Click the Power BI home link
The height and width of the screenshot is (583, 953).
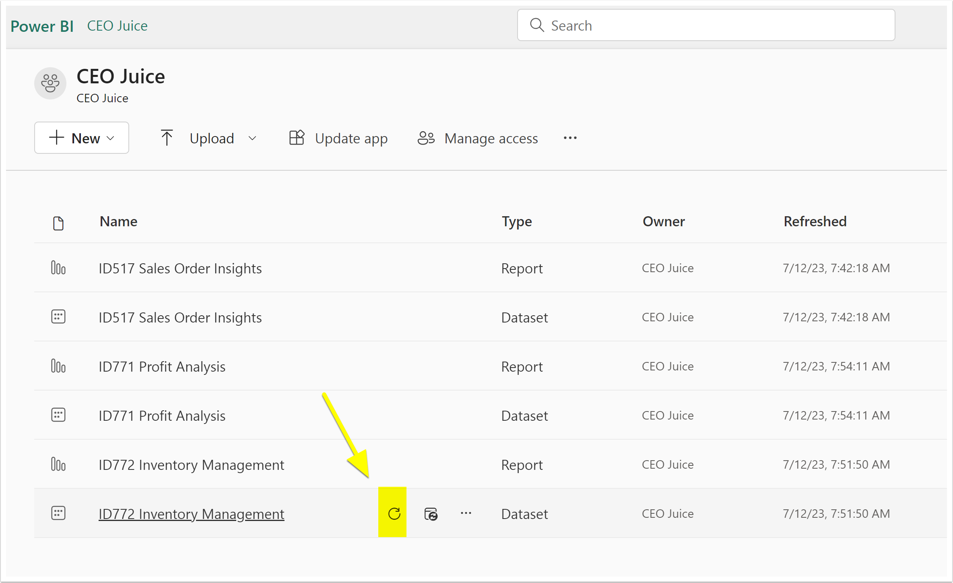(42, 26)
